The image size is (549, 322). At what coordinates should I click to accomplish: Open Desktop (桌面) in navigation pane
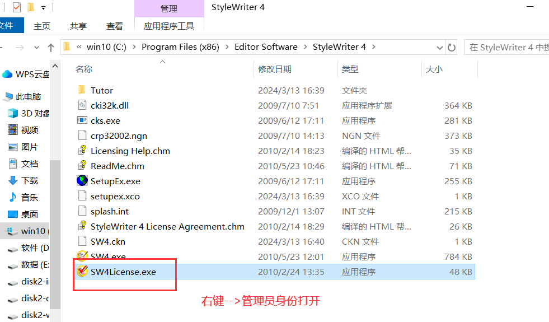pos(23,214)
